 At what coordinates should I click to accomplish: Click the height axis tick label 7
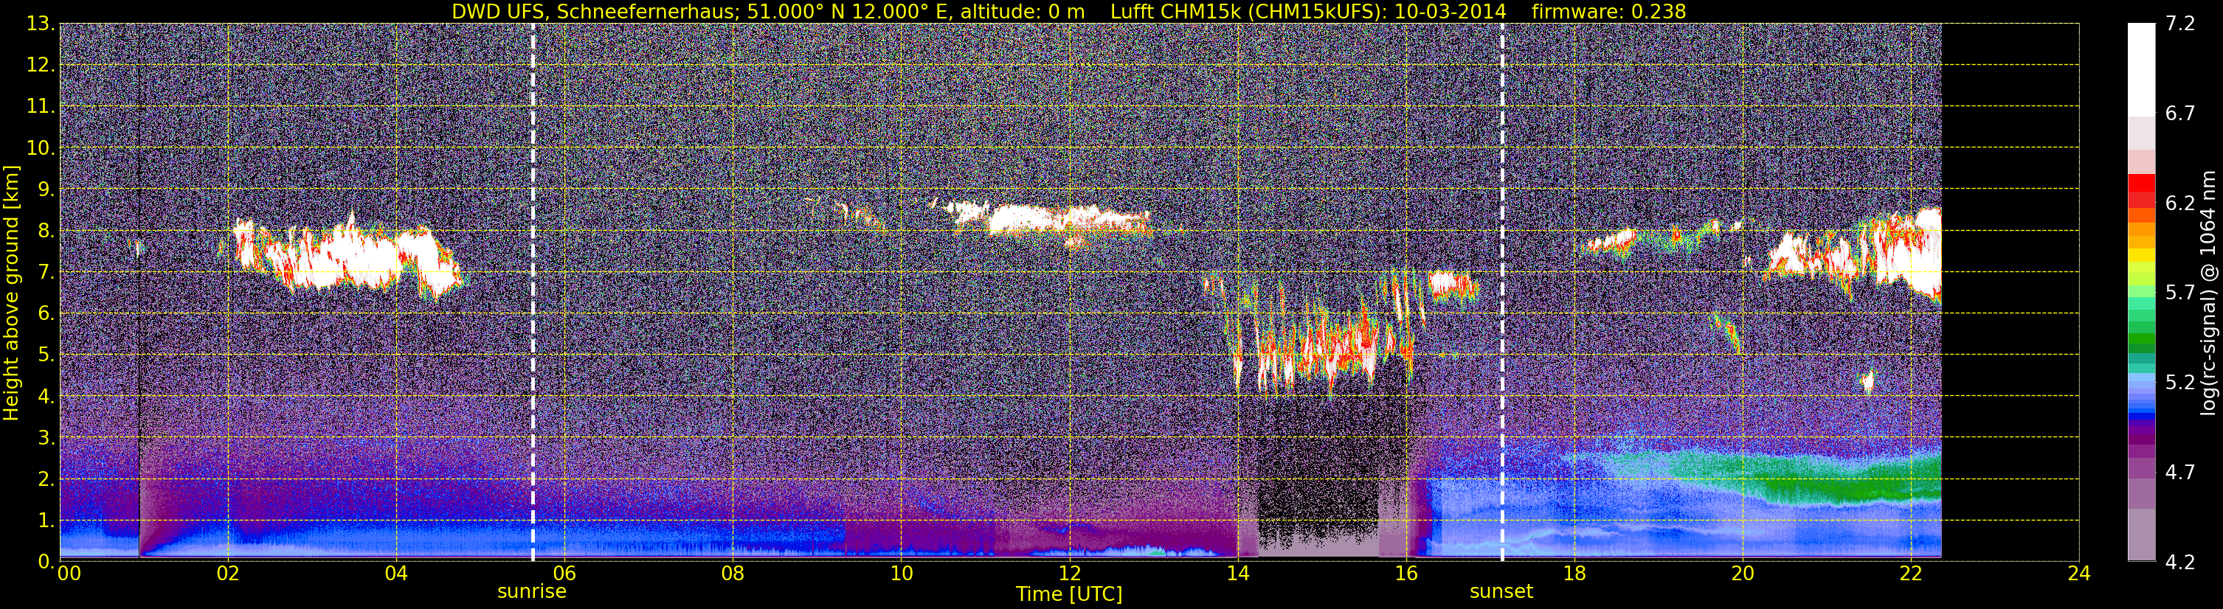pos(46,273)
